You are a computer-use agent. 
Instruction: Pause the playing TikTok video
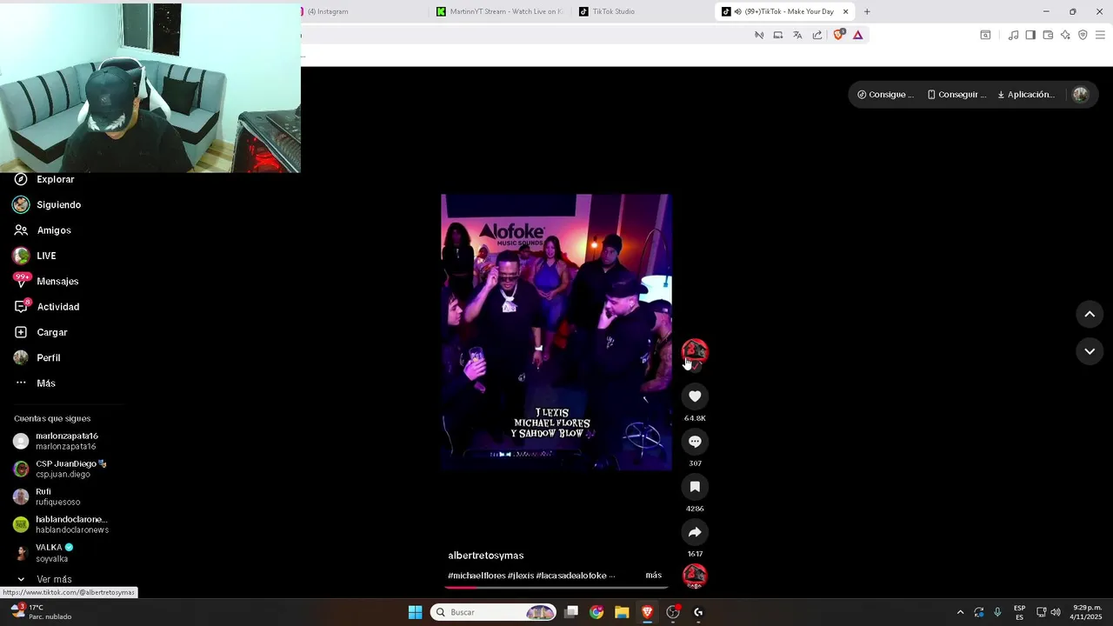point(556,332)
